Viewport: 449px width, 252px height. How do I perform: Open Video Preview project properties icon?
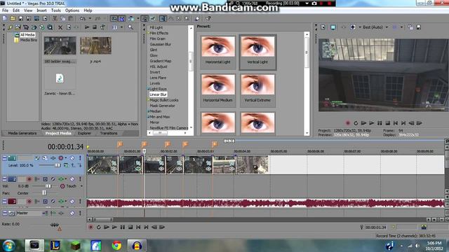[323, 27]
